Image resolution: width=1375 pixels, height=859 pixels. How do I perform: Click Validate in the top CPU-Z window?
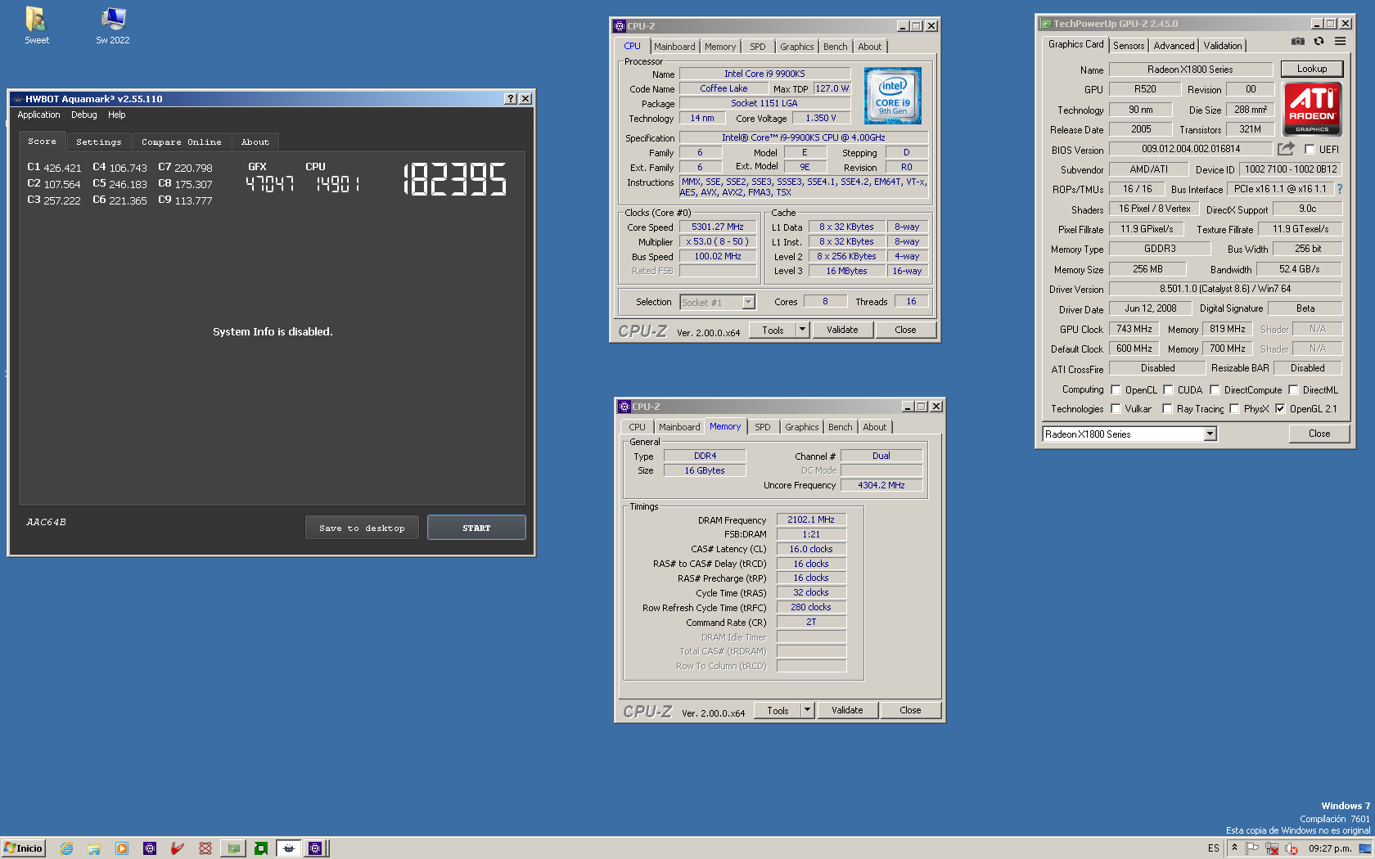coord(842,330)
